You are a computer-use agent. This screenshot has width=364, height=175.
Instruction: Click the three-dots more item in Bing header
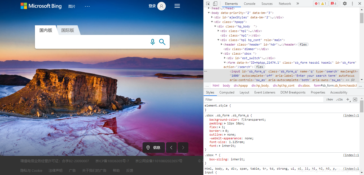click(87, 6)
